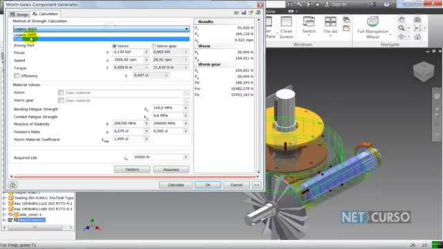Image resolution: width=443 pixels, height=249 pixels.
Task: Select the Worm gear driving part radio button
Action: point(154,46)
